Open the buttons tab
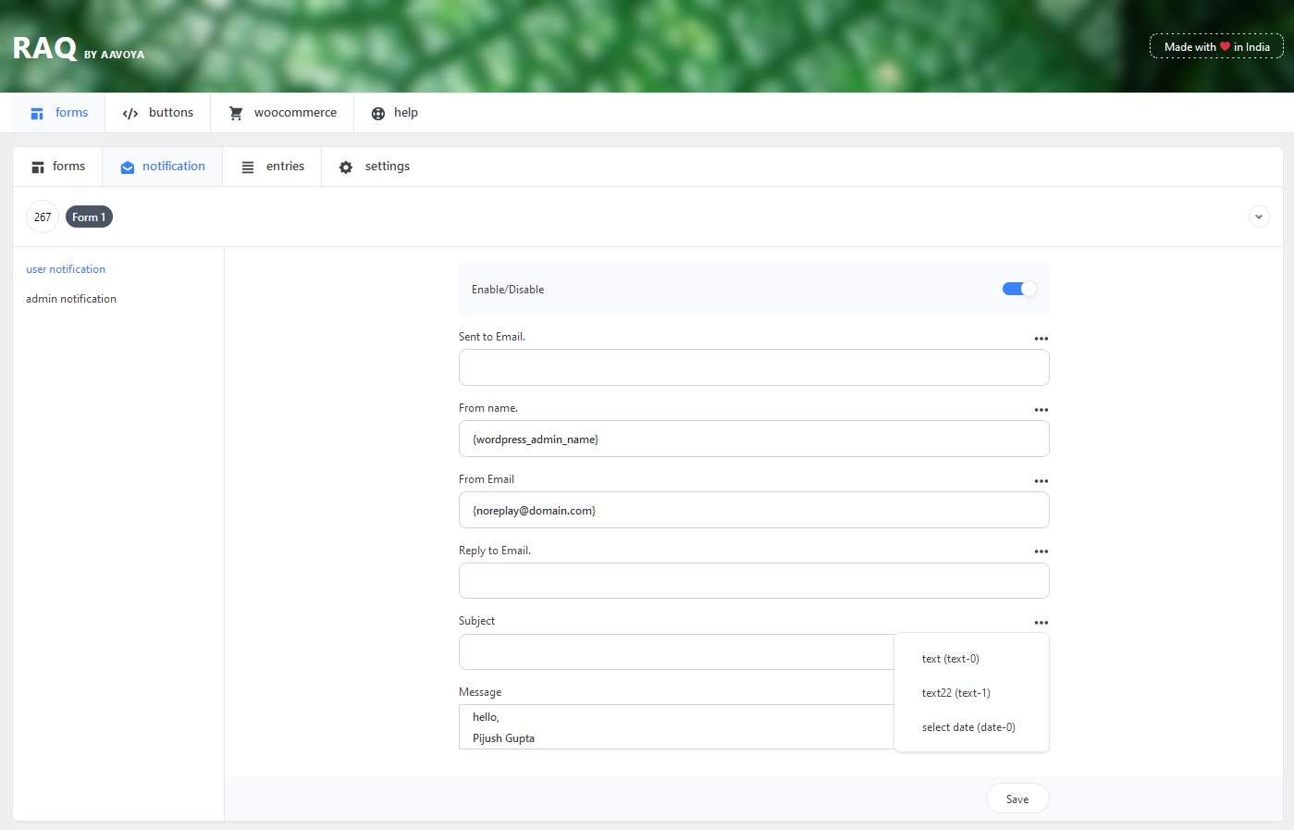The image size is (1294, 830). tap(157, 113)
